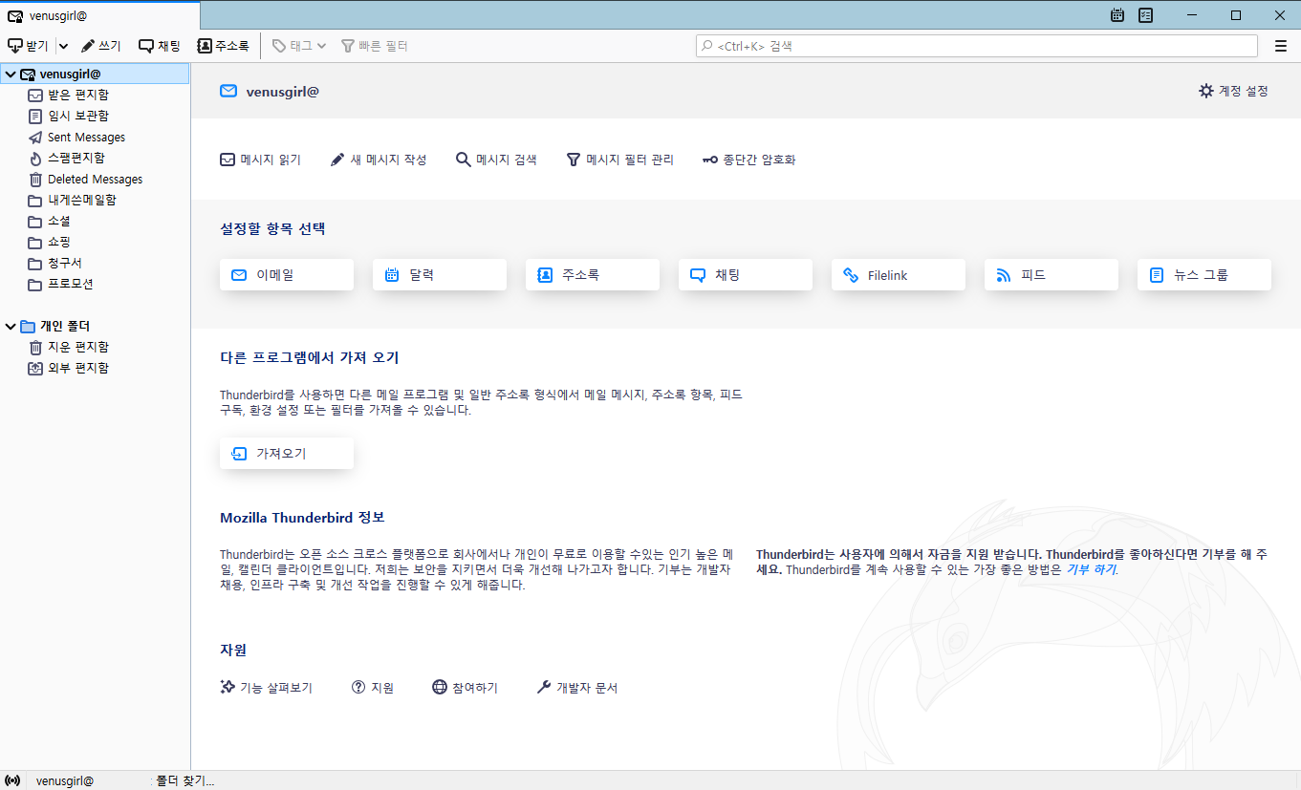Open the 개발자 문서 wrench link
Image resolution: width=1301 pixels, height=790 pixels.
tap(577, 687)
